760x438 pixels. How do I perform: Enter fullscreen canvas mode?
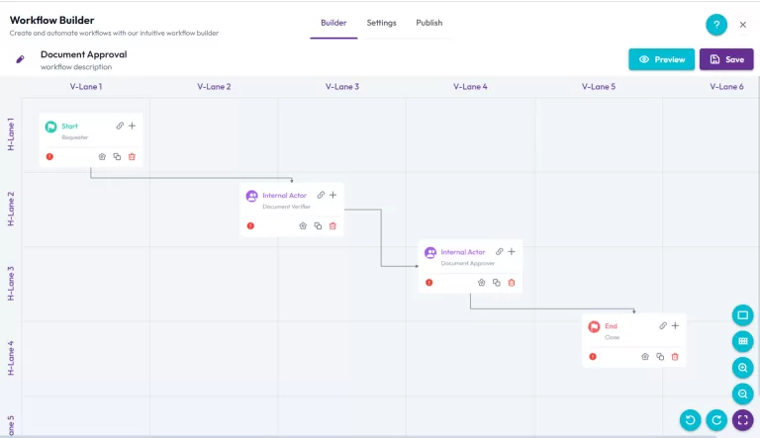[742, 420]
